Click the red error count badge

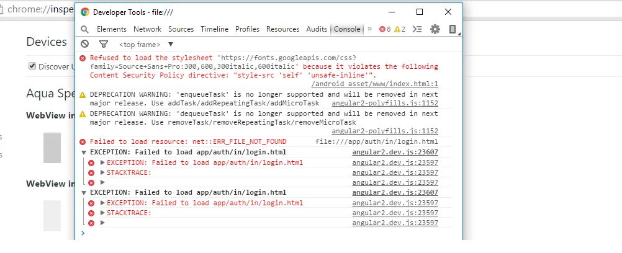pos(385,29)
